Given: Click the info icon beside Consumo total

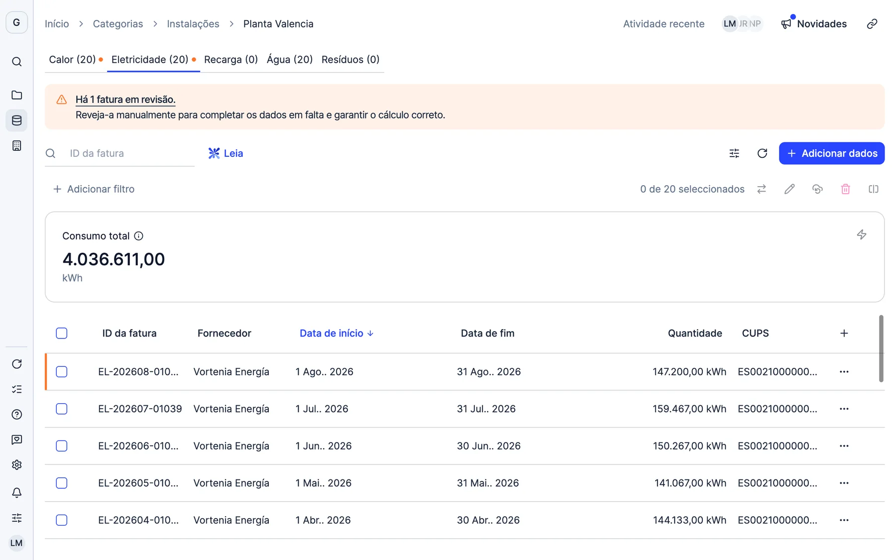Looking at the screenshot, I should click(x=138, y=236).
